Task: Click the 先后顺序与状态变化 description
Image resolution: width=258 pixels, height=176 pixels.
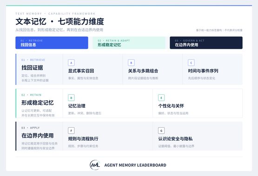Action: point(202,78)
